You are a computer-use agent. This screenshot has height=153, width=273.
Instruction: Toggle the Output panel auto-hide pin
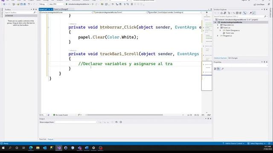point(208,119)
